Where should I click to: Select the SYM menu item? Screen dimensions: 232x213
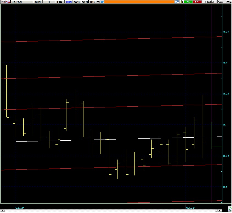tap(85, 2)
